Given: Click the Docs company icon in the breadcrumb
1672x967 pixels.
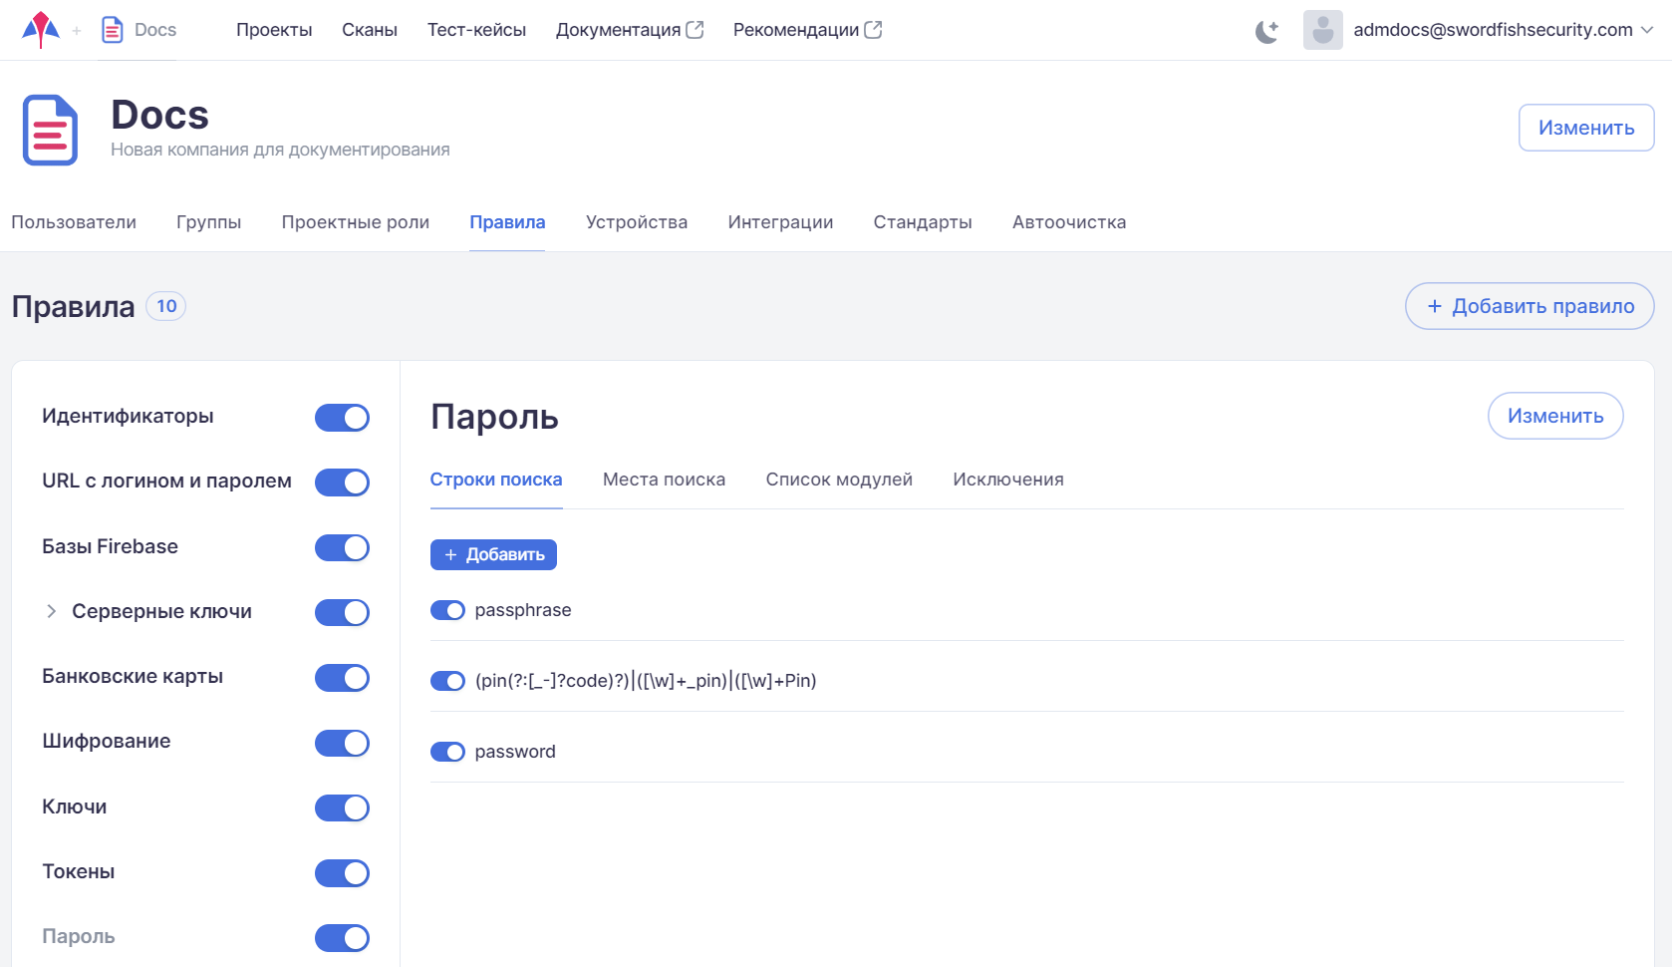Looking at the screenshot, I should [113, 30].
